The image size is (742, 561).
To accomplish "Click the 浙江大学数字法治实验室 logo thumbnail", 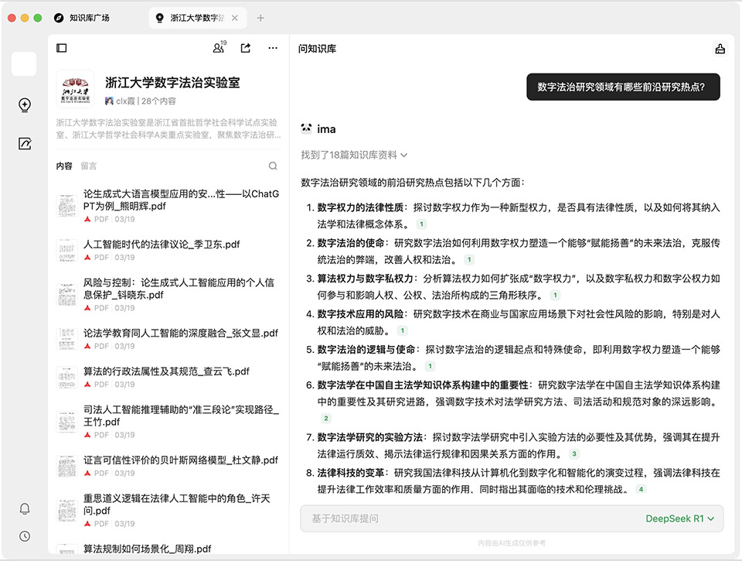I will (x=76, y=89).
